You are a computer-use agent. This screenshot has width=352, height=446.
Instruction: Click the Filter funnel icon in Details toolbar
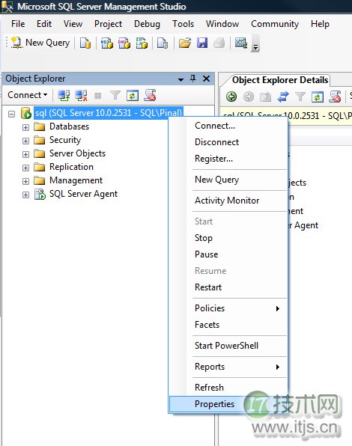[300, 97]
